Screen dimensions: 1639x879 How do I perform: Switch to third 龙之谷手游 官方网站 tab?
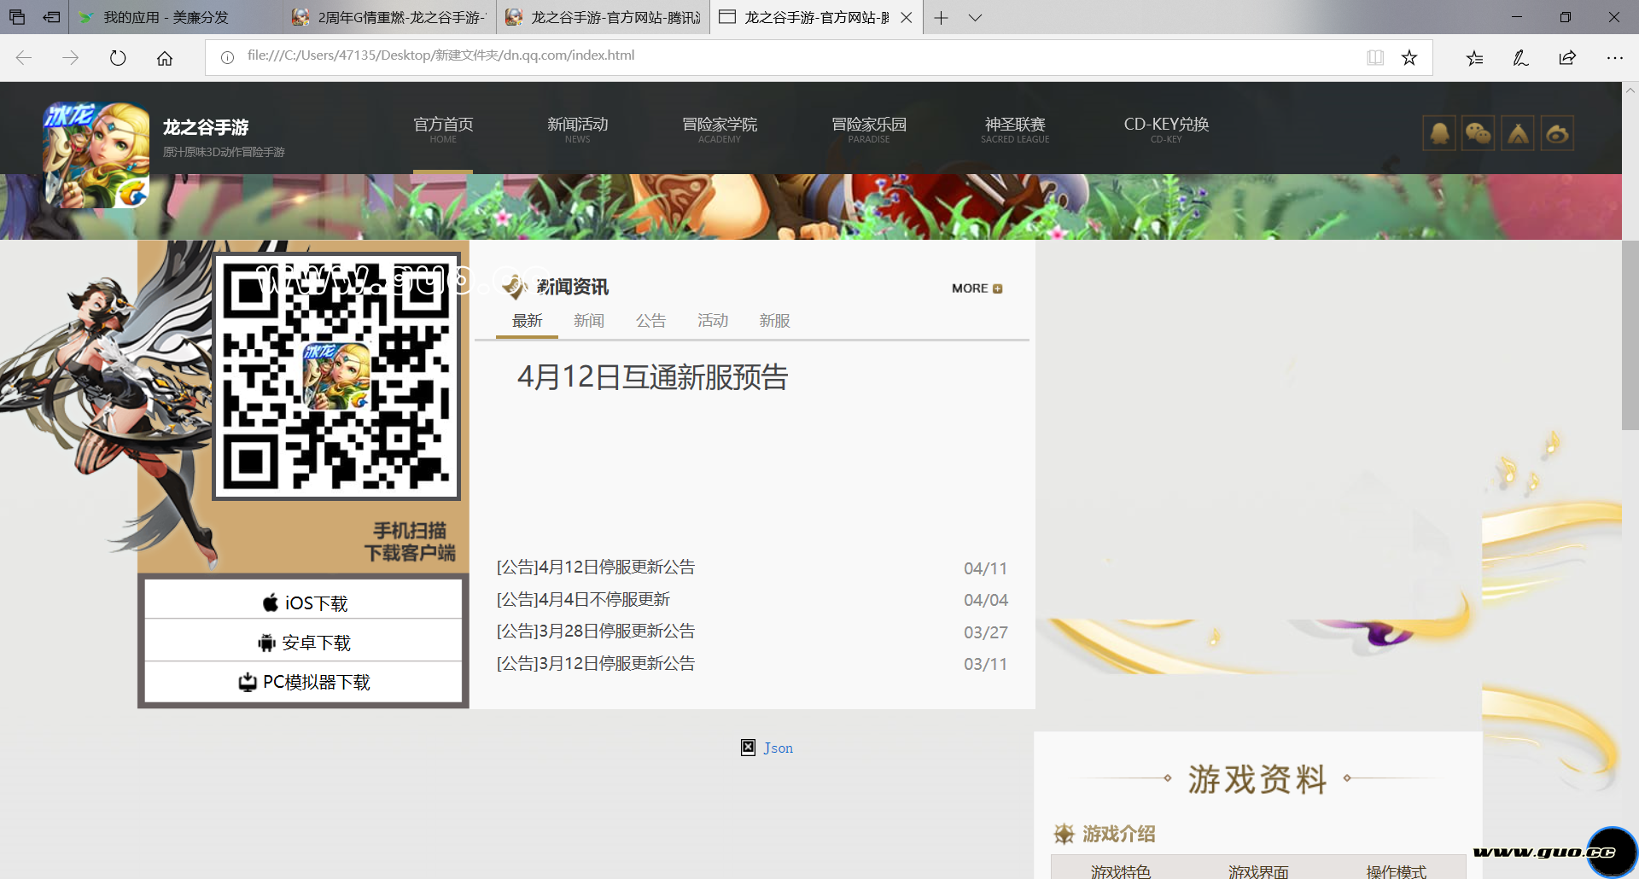click(604, 17)
